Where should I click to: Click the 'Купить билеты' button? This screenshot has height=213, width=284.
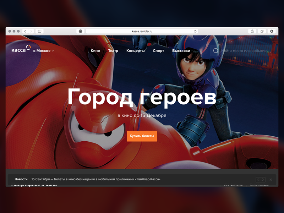pyautogui.click(x=142, y=136)
